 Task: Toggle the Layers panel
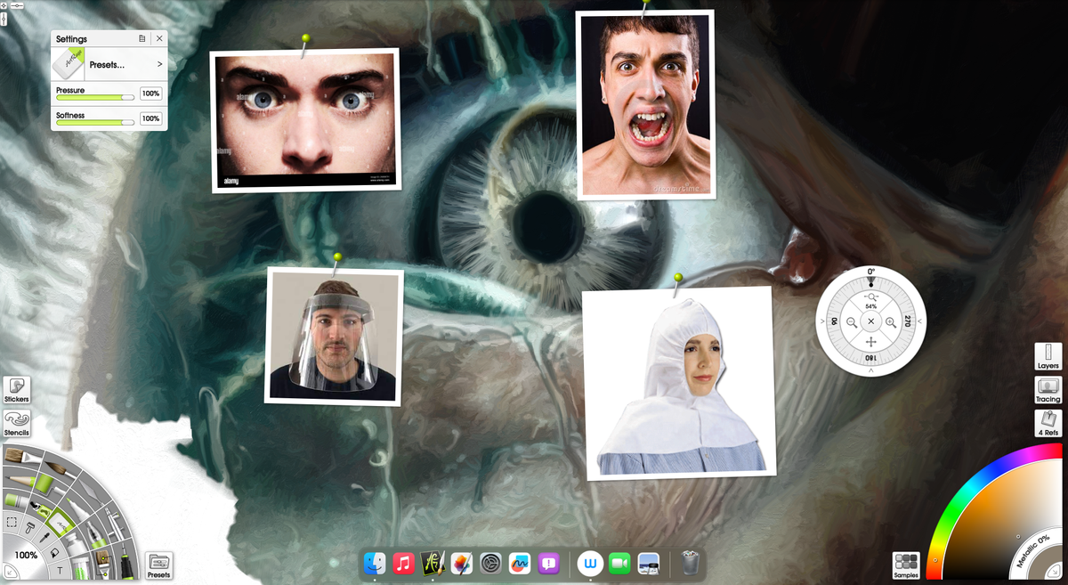(x=1048, y=357)
